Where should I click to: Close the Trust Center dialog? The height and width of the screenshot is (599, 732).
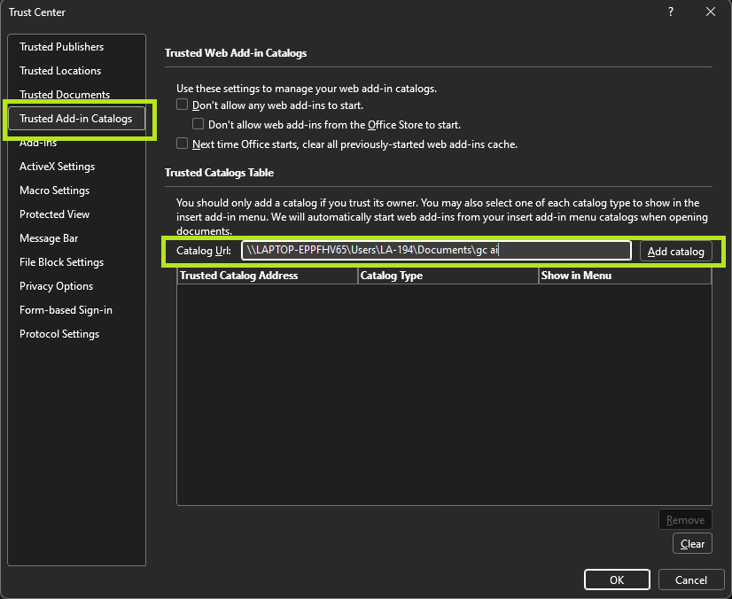click(x=710, y=12)
